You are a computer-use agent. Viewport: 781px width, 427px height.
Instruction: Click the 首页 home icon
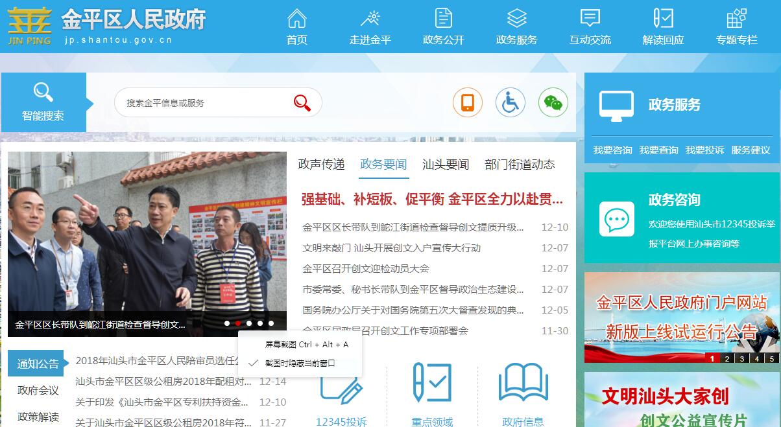[x=296, y=18]
